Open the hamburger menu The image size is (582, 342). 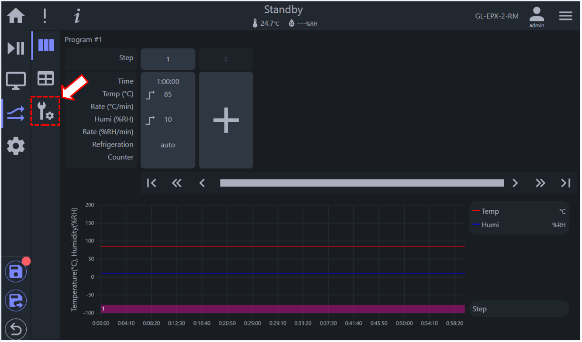pos(566,16)
